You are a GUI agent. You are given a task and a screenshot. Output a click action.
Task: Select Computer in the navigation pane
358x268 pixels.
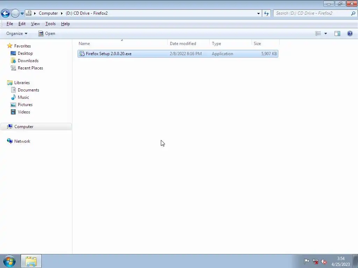tap(36, 127)
